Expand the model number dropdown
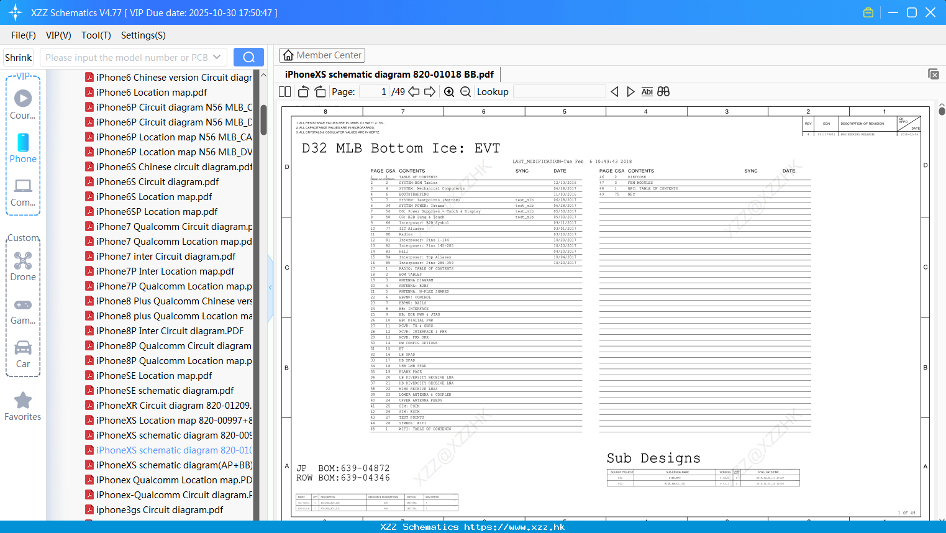The width and height of the screenshot is (946, 533). click(x=217, y=57)
